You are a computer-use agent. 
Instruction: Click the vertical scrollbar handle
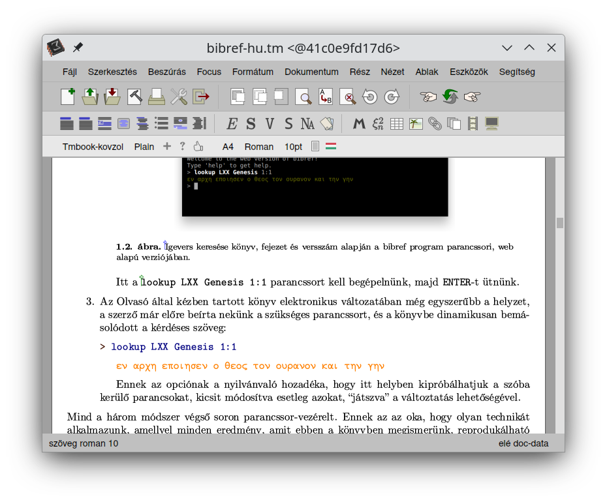[559, 223]
